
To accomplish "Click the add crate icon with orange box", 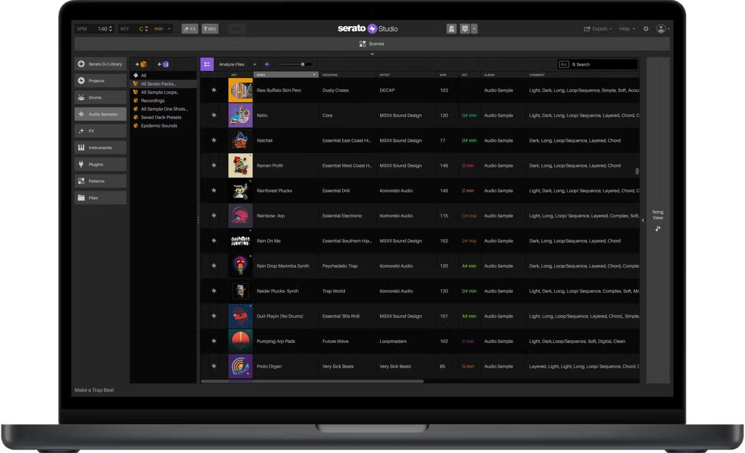I will (141, 64).
